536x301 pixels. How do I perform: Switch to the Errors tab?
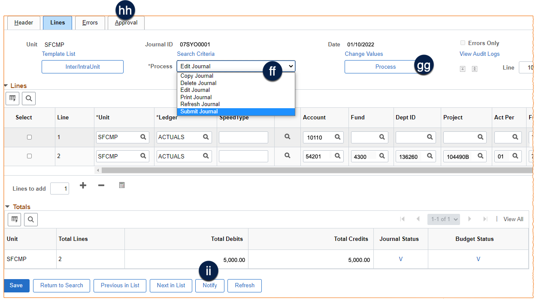pyautogui.click(x=90, y=22)
